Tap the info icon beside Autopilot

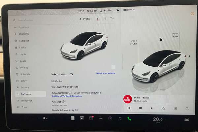click(63, 102)
